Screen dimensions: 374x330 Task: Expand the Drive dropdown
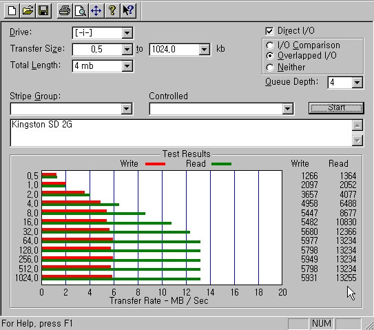127,33
